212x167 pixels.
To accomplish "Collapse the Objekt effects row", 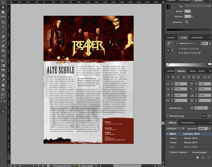I will tap(167, 134).
